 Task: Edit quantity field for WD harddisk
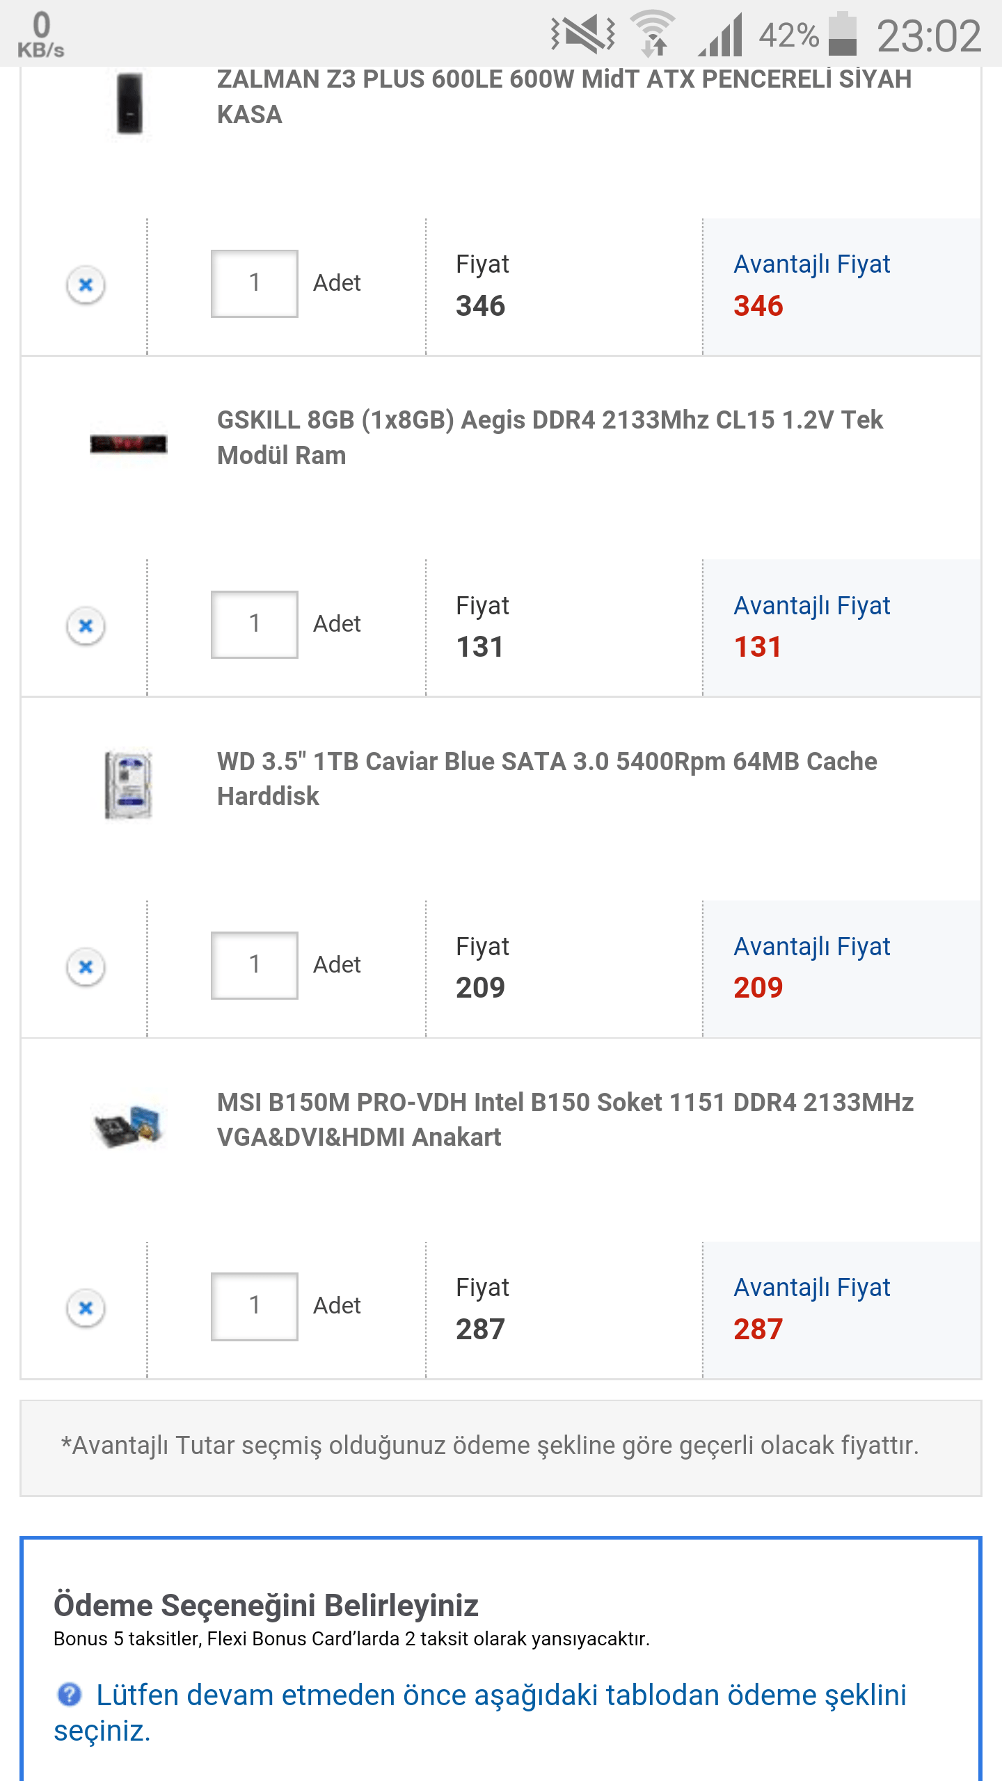point(255,965)
